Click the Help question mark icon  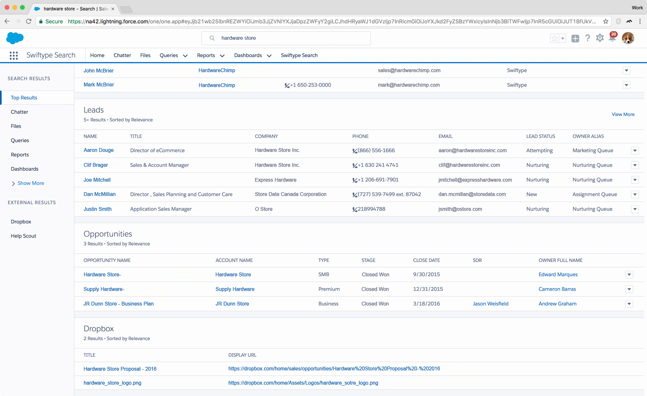click(587, 38)
